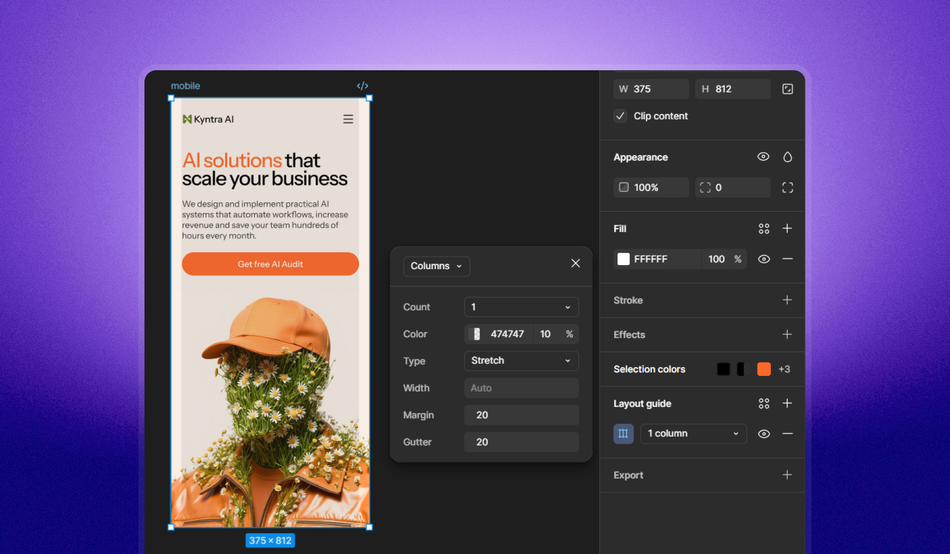
Task: Open layout guide settings grid icon
Action: [x=763, y=404]
